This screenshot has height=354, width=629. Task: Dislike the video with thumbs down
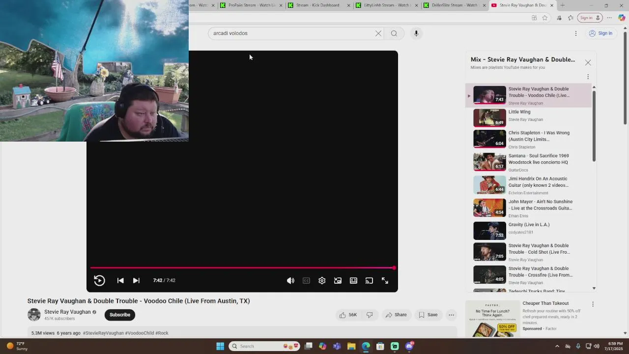pyautogui.click(x=370, y=315)
